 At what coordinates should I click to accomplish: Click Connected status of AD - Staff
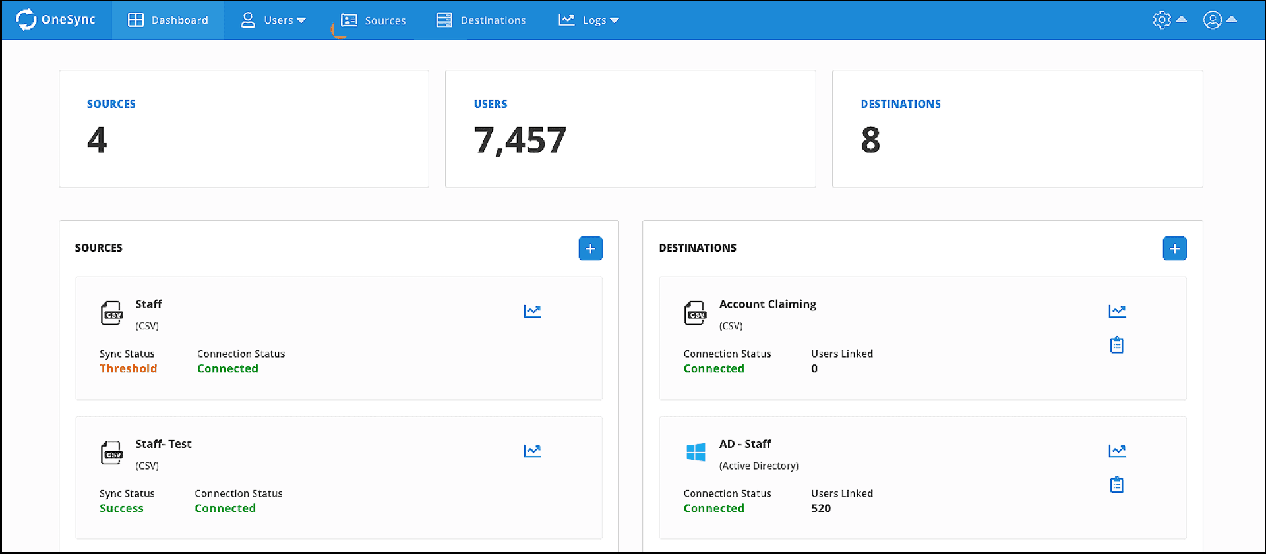coord(714,508)
